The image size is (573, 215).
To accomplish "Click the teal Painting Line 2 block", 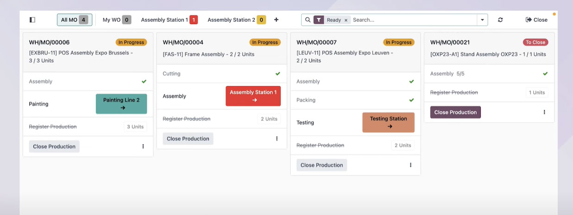I will pos(121,104).
